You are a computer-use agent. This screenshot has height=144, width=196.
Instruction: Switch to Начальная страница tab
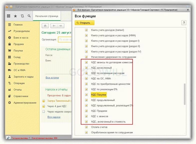[47, 16]
